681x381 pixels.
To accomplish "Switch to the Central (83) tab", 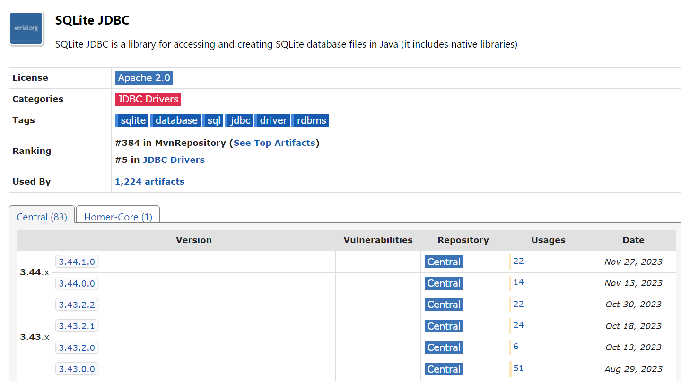I will [x=42, y=217].
